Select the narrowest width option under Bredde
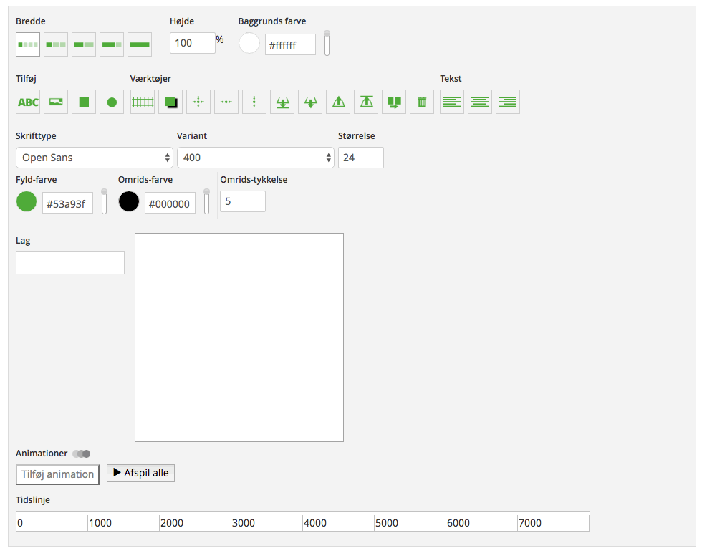This screenshot has height=551, width=702. click(28, 44)
